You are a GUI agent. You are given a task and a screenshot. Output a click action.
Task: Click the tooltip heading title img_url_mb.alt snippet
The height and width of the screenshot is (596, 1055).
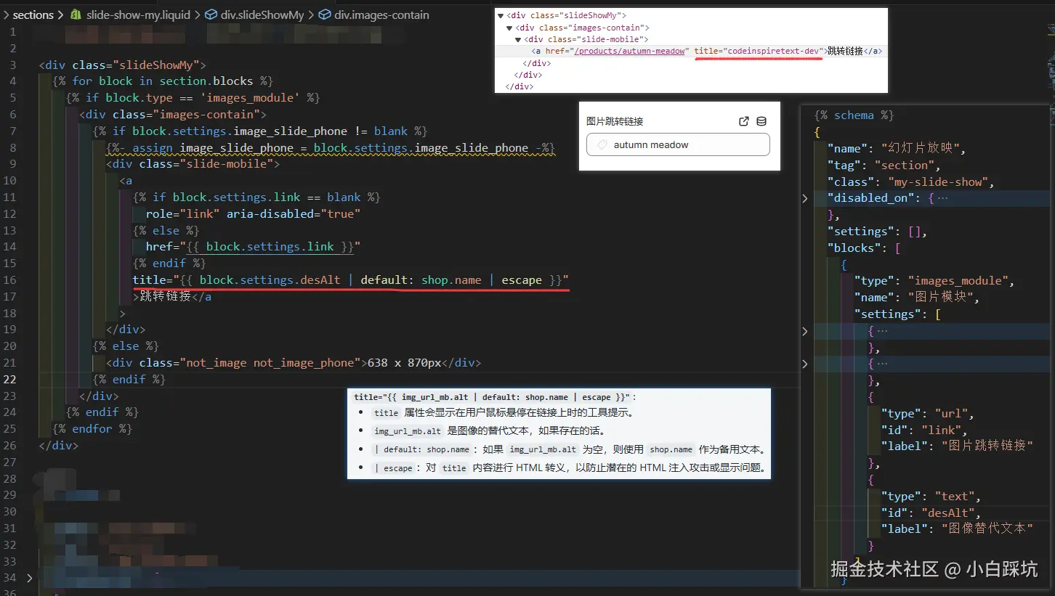pos(495,397)
